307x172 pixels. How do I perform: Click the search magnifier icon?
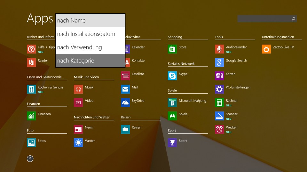(293, 19)
